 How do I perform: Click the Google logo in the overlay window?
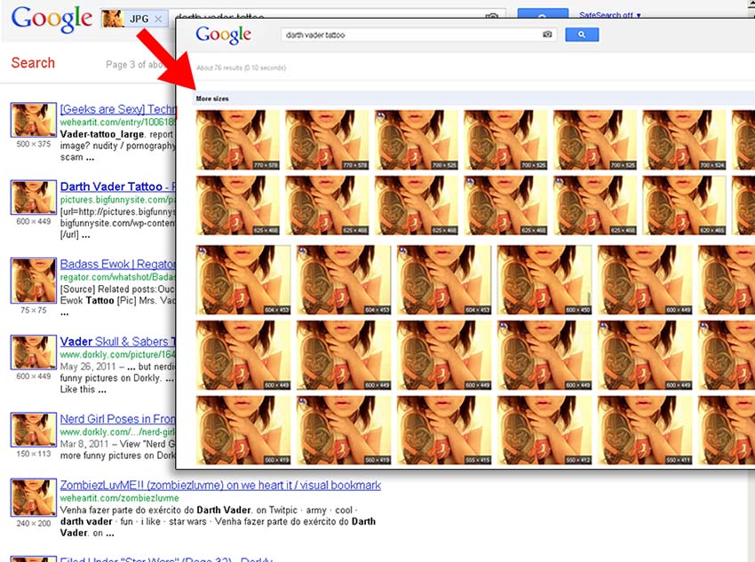224,35
